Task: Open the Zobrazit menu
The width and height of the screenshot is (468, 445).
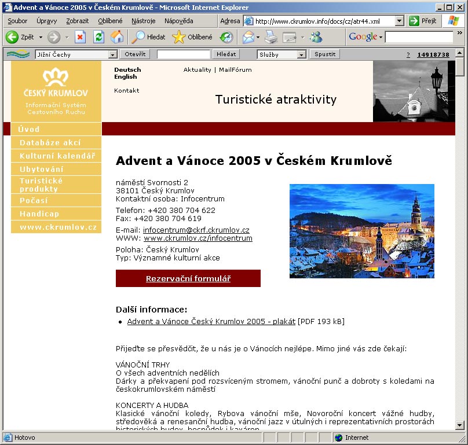Action: tap(78, 21)
